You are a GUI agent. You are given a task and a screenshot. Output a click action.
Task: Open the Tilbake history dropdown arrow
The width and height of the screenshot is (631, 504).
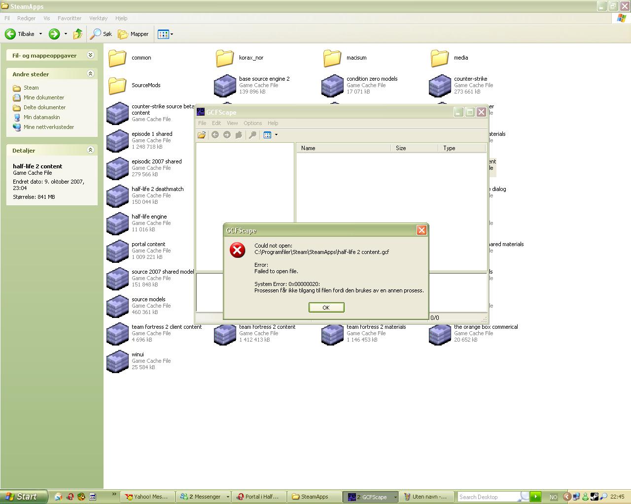tap(40, 34)
